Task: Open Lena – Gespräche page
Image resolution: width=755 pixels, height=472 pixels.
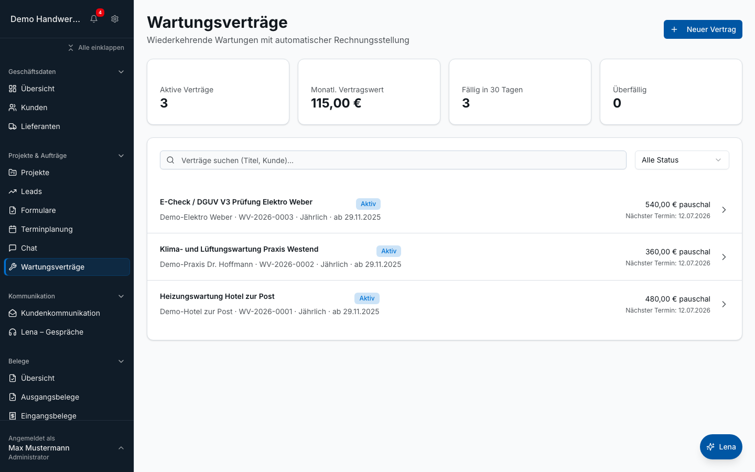Action: coord(67,332)
